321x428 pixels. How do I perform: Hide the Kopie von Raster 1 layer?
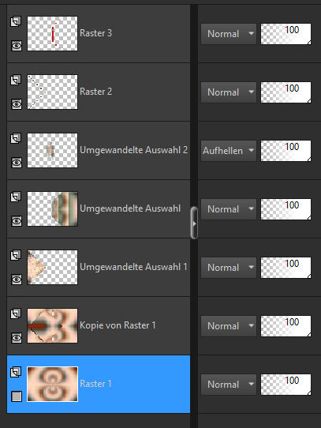pyautogui.click(x=17, y=338)
